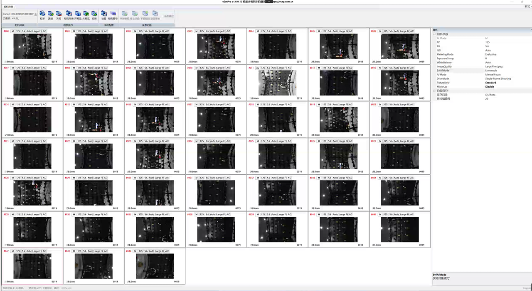Click the ISO property value Auto
Viewport: 532px width, 291px height.
point(488,50)
